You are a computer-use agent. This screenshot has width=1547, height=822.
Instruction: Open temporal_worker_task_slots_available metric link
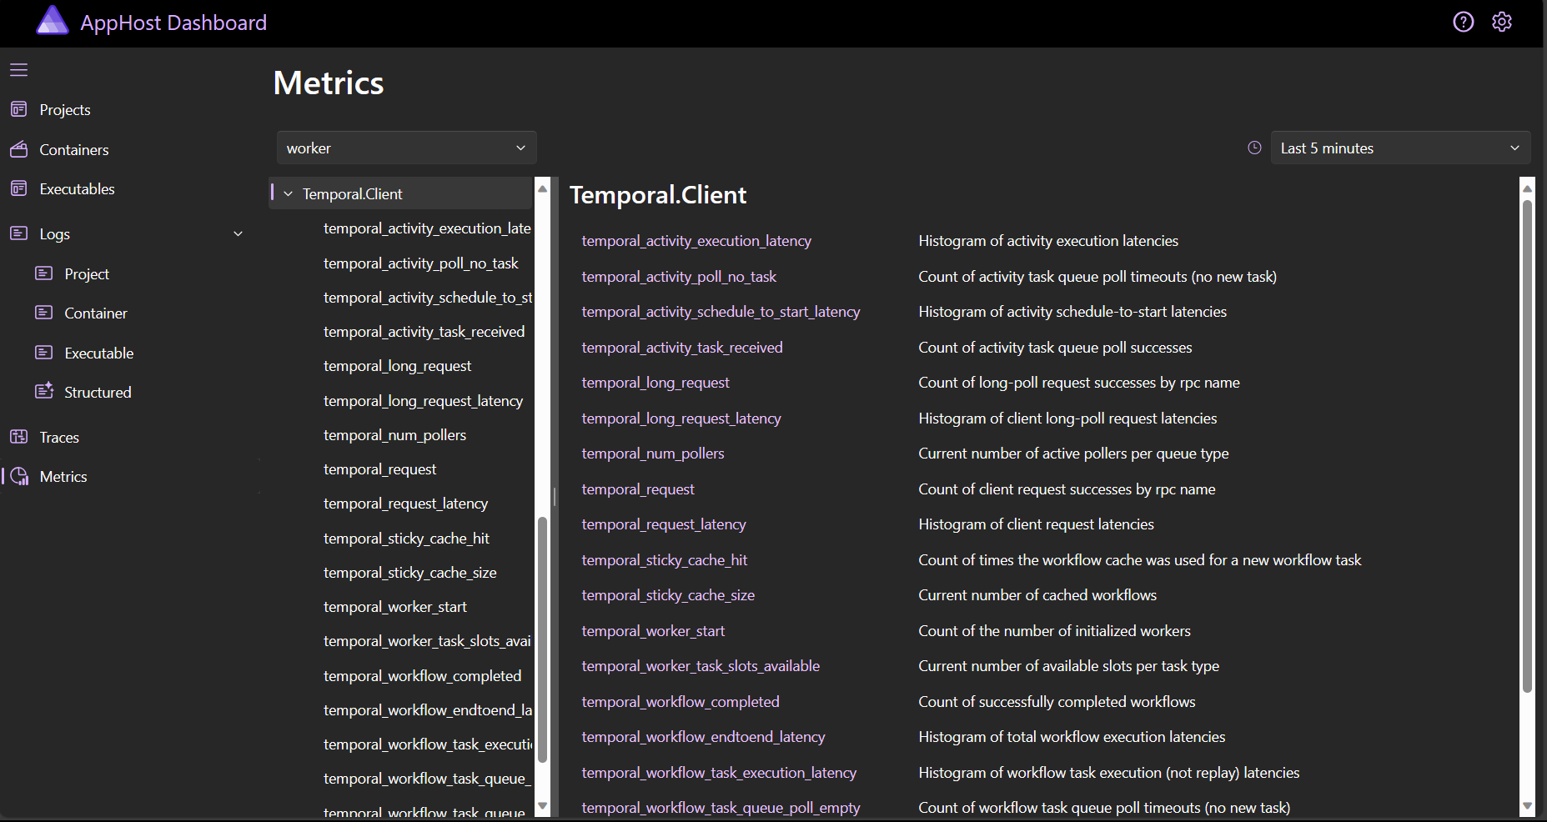[x=701, y=666]
